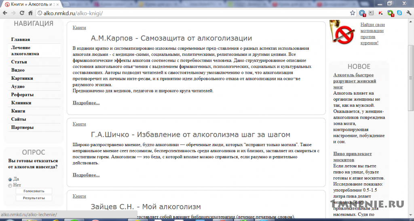Image resolution: width=414 pixels, height=221 pixels.
Task: Open the Chrome wrench settings menu
Action: [409, 13]
